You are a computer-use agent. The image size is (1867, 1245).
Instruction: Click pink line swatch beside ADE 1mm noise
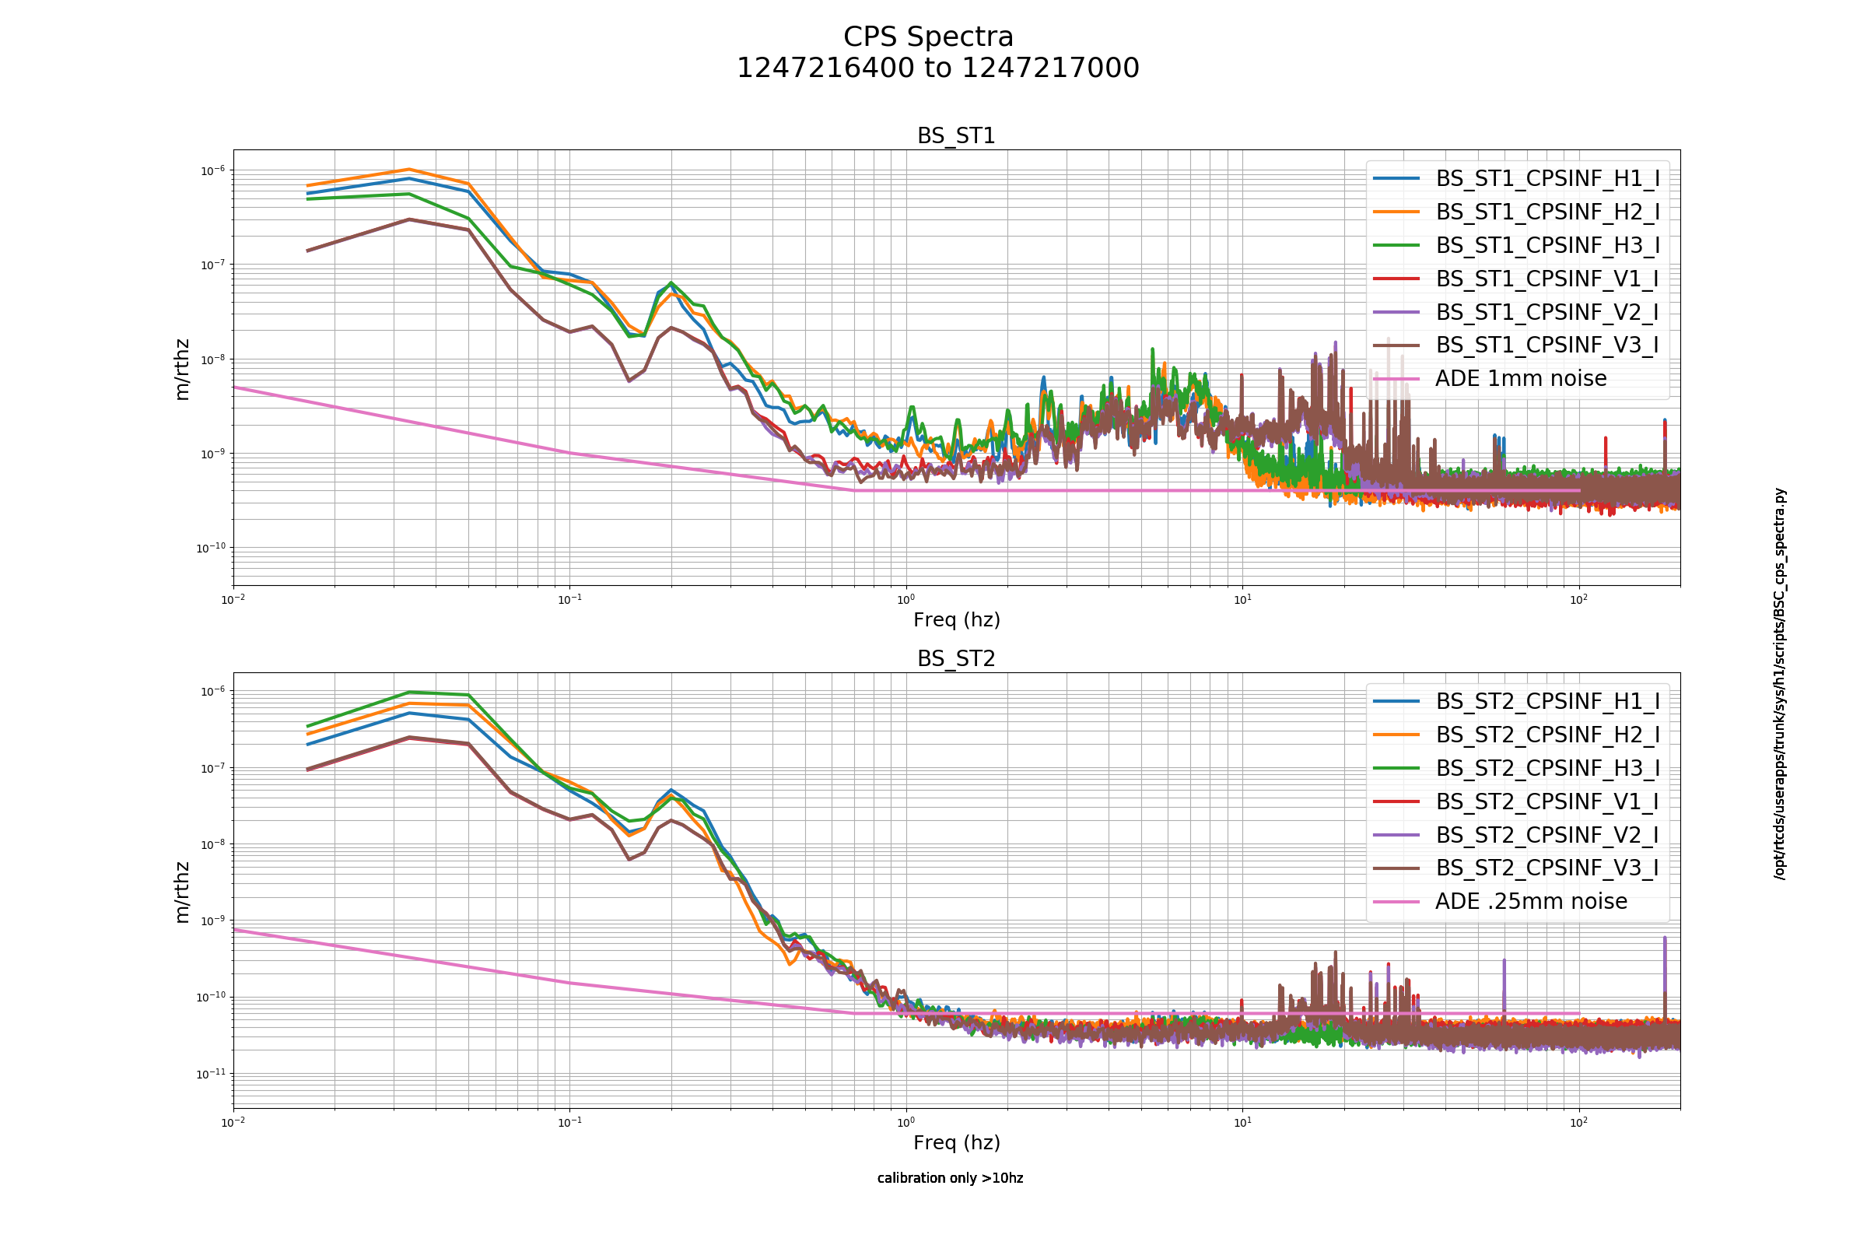click(1396, 379)
